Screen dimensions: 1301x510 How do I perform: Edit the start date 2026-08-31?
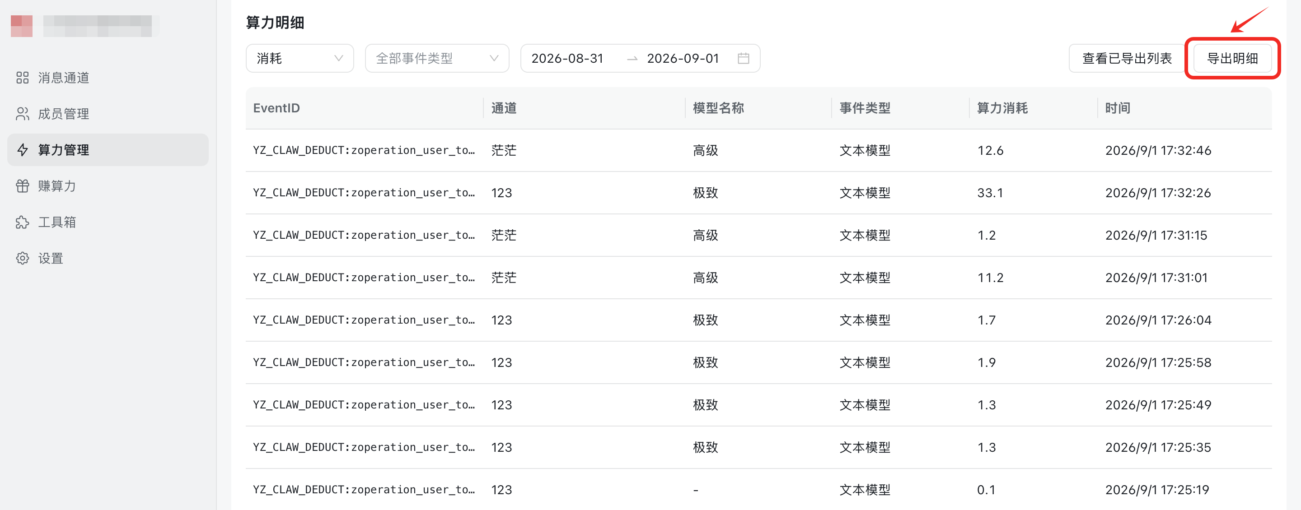pyautogui.click(x=567, y=59)
